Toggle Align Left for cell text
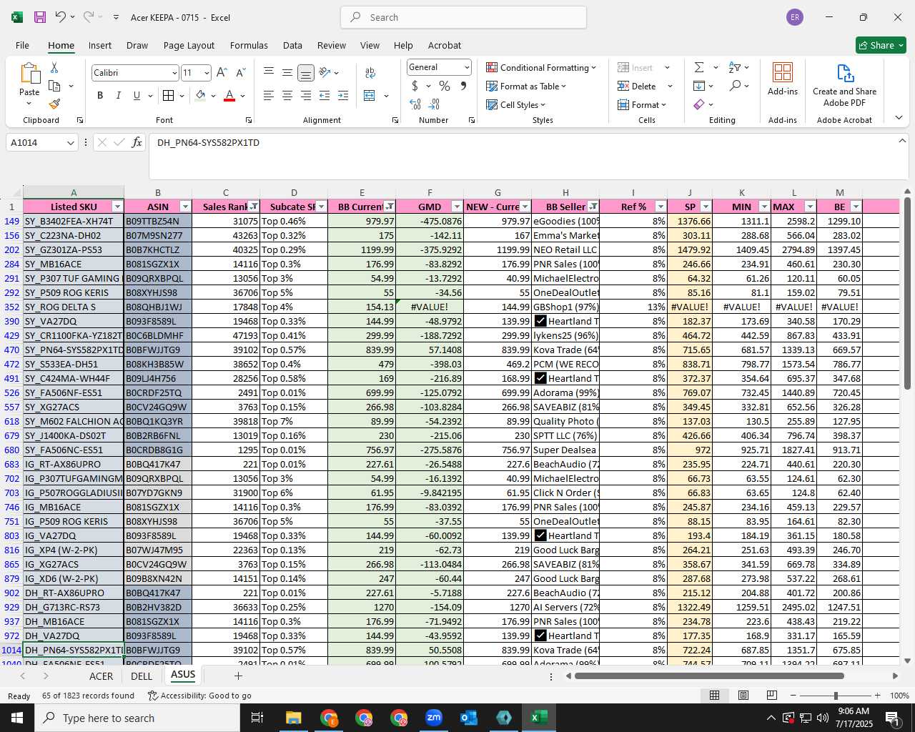915x732 pixels. 269,95
